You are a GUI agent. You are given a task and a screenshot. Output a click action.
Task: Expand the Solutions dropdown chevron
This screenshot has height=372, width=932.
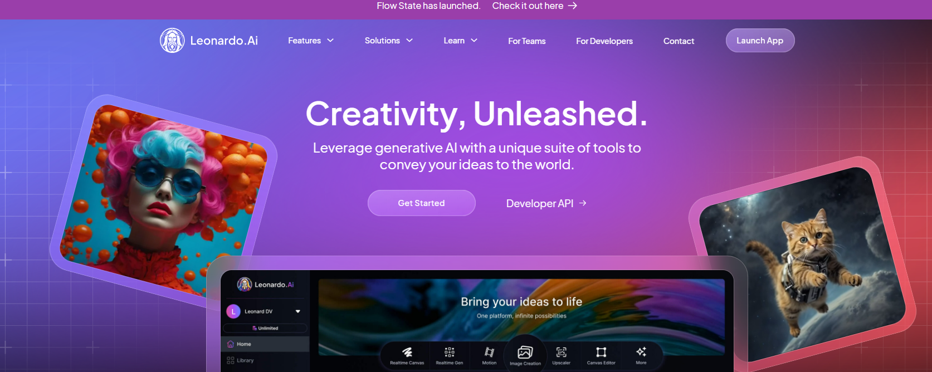(409, 41)
